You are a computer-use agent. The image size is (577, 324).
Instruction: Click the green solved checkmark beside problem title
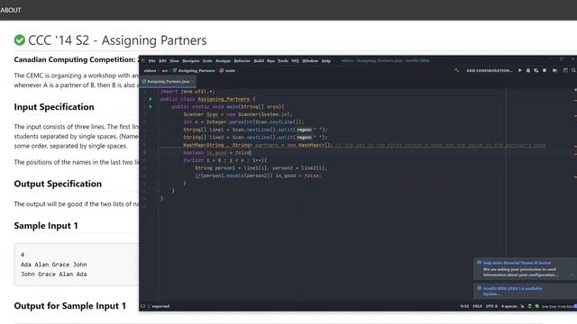click(x=20, y=40)
